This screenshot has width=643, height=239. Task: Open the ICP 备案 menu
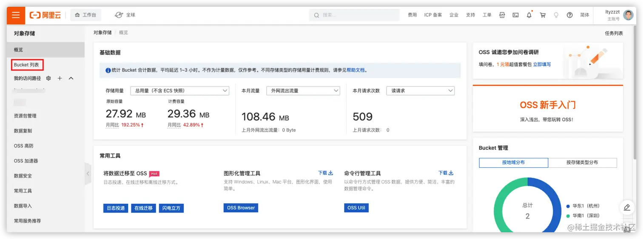433,15
